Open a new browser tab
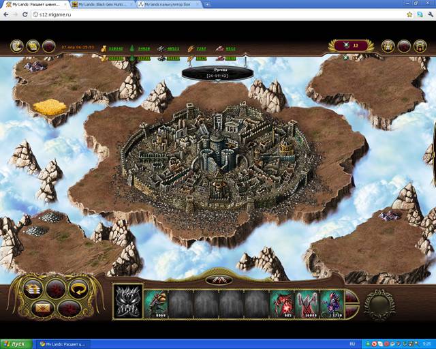The width and height of the screenshot is (436, 349). pyautogui.click(x=207, y=5)
